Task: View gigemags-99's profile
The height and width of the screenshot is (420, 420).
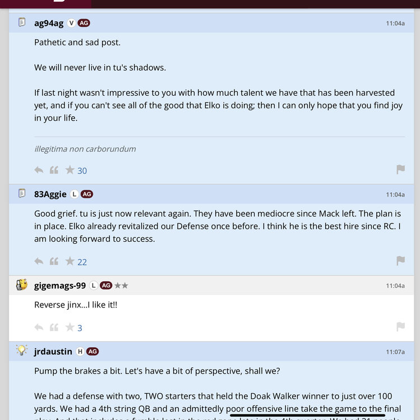Action: [60, 286]
